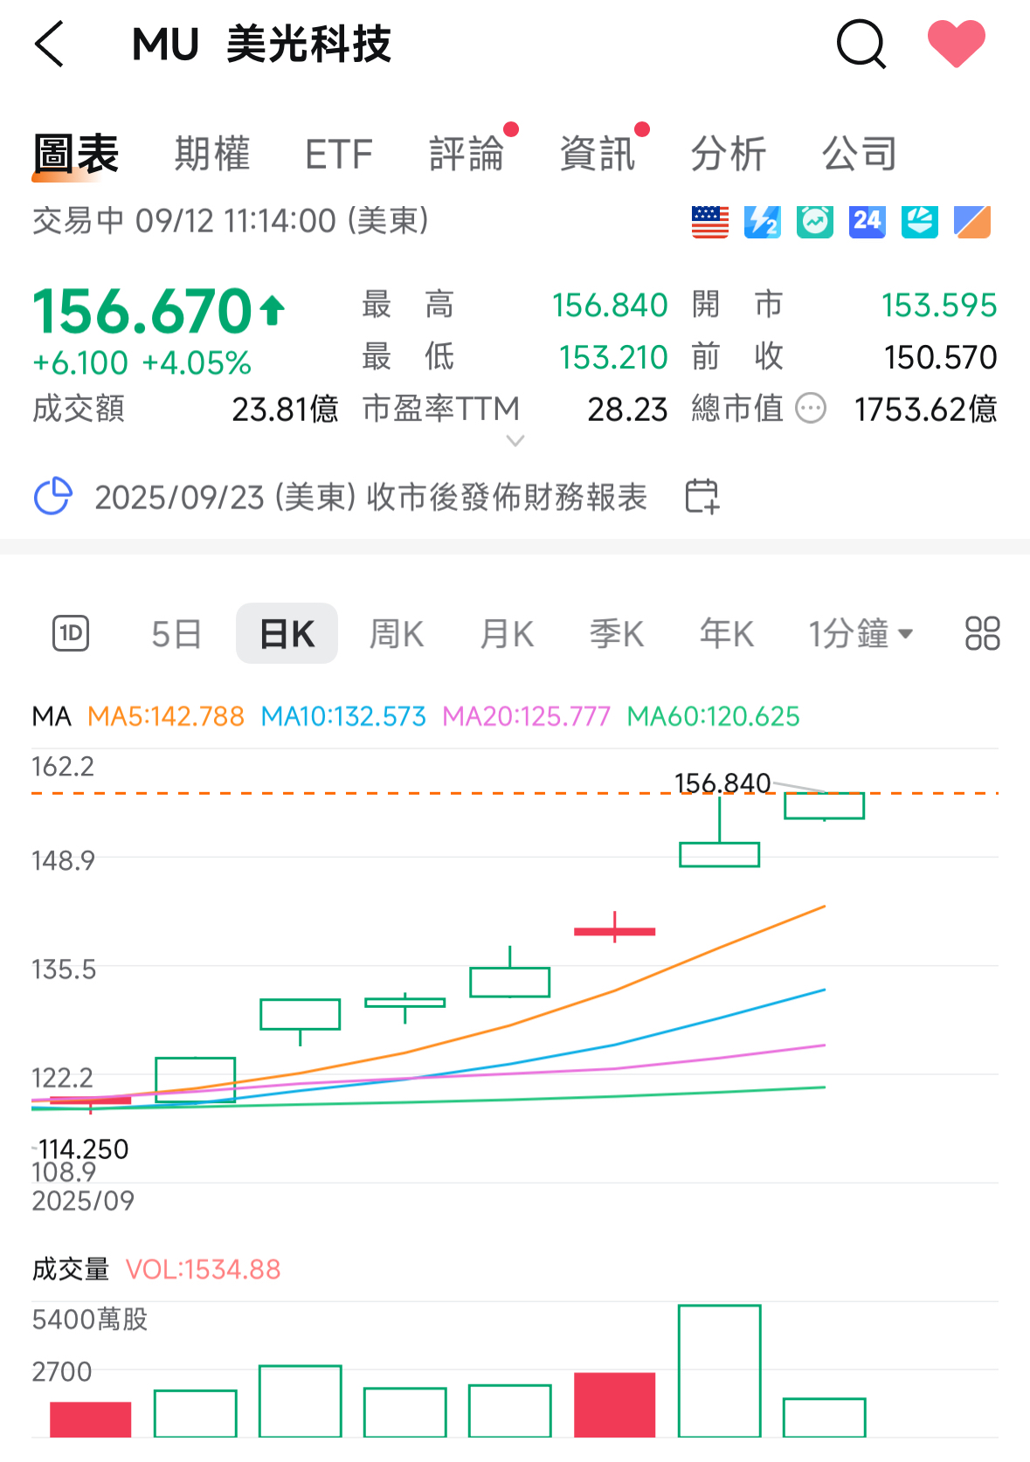Tap the US flag market icon
This screenshot has height=1462, width=1030.
point(709,222)
